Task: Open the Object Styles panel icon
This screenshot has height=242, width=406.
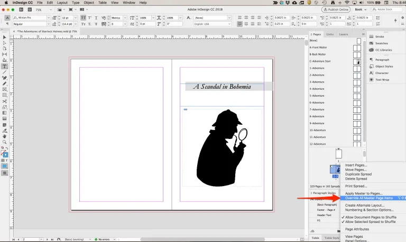Action: pos(371,66)
